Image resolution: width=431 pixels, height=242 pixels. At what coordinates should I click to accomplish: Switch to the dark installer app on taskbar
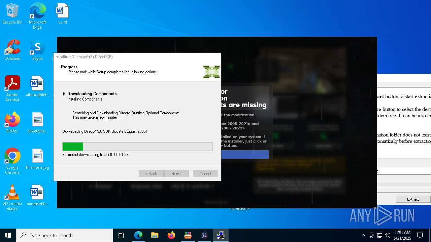[x=204, y=235]
